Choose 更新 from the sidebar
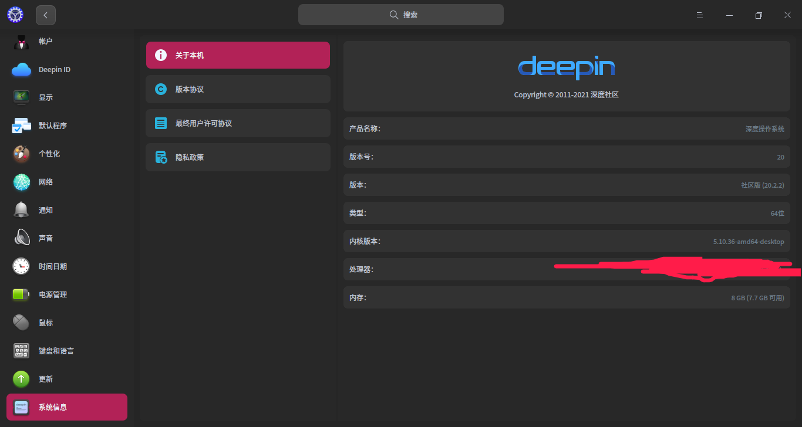Image resolution: width=802 pixels, height=427 pixels. pos(67,379)
